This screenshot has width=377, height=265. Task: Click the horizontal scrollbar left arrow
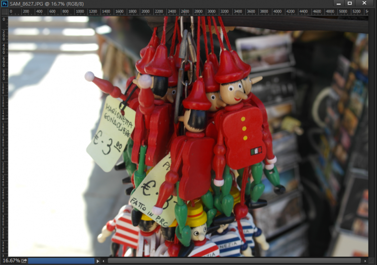[105, 261]
